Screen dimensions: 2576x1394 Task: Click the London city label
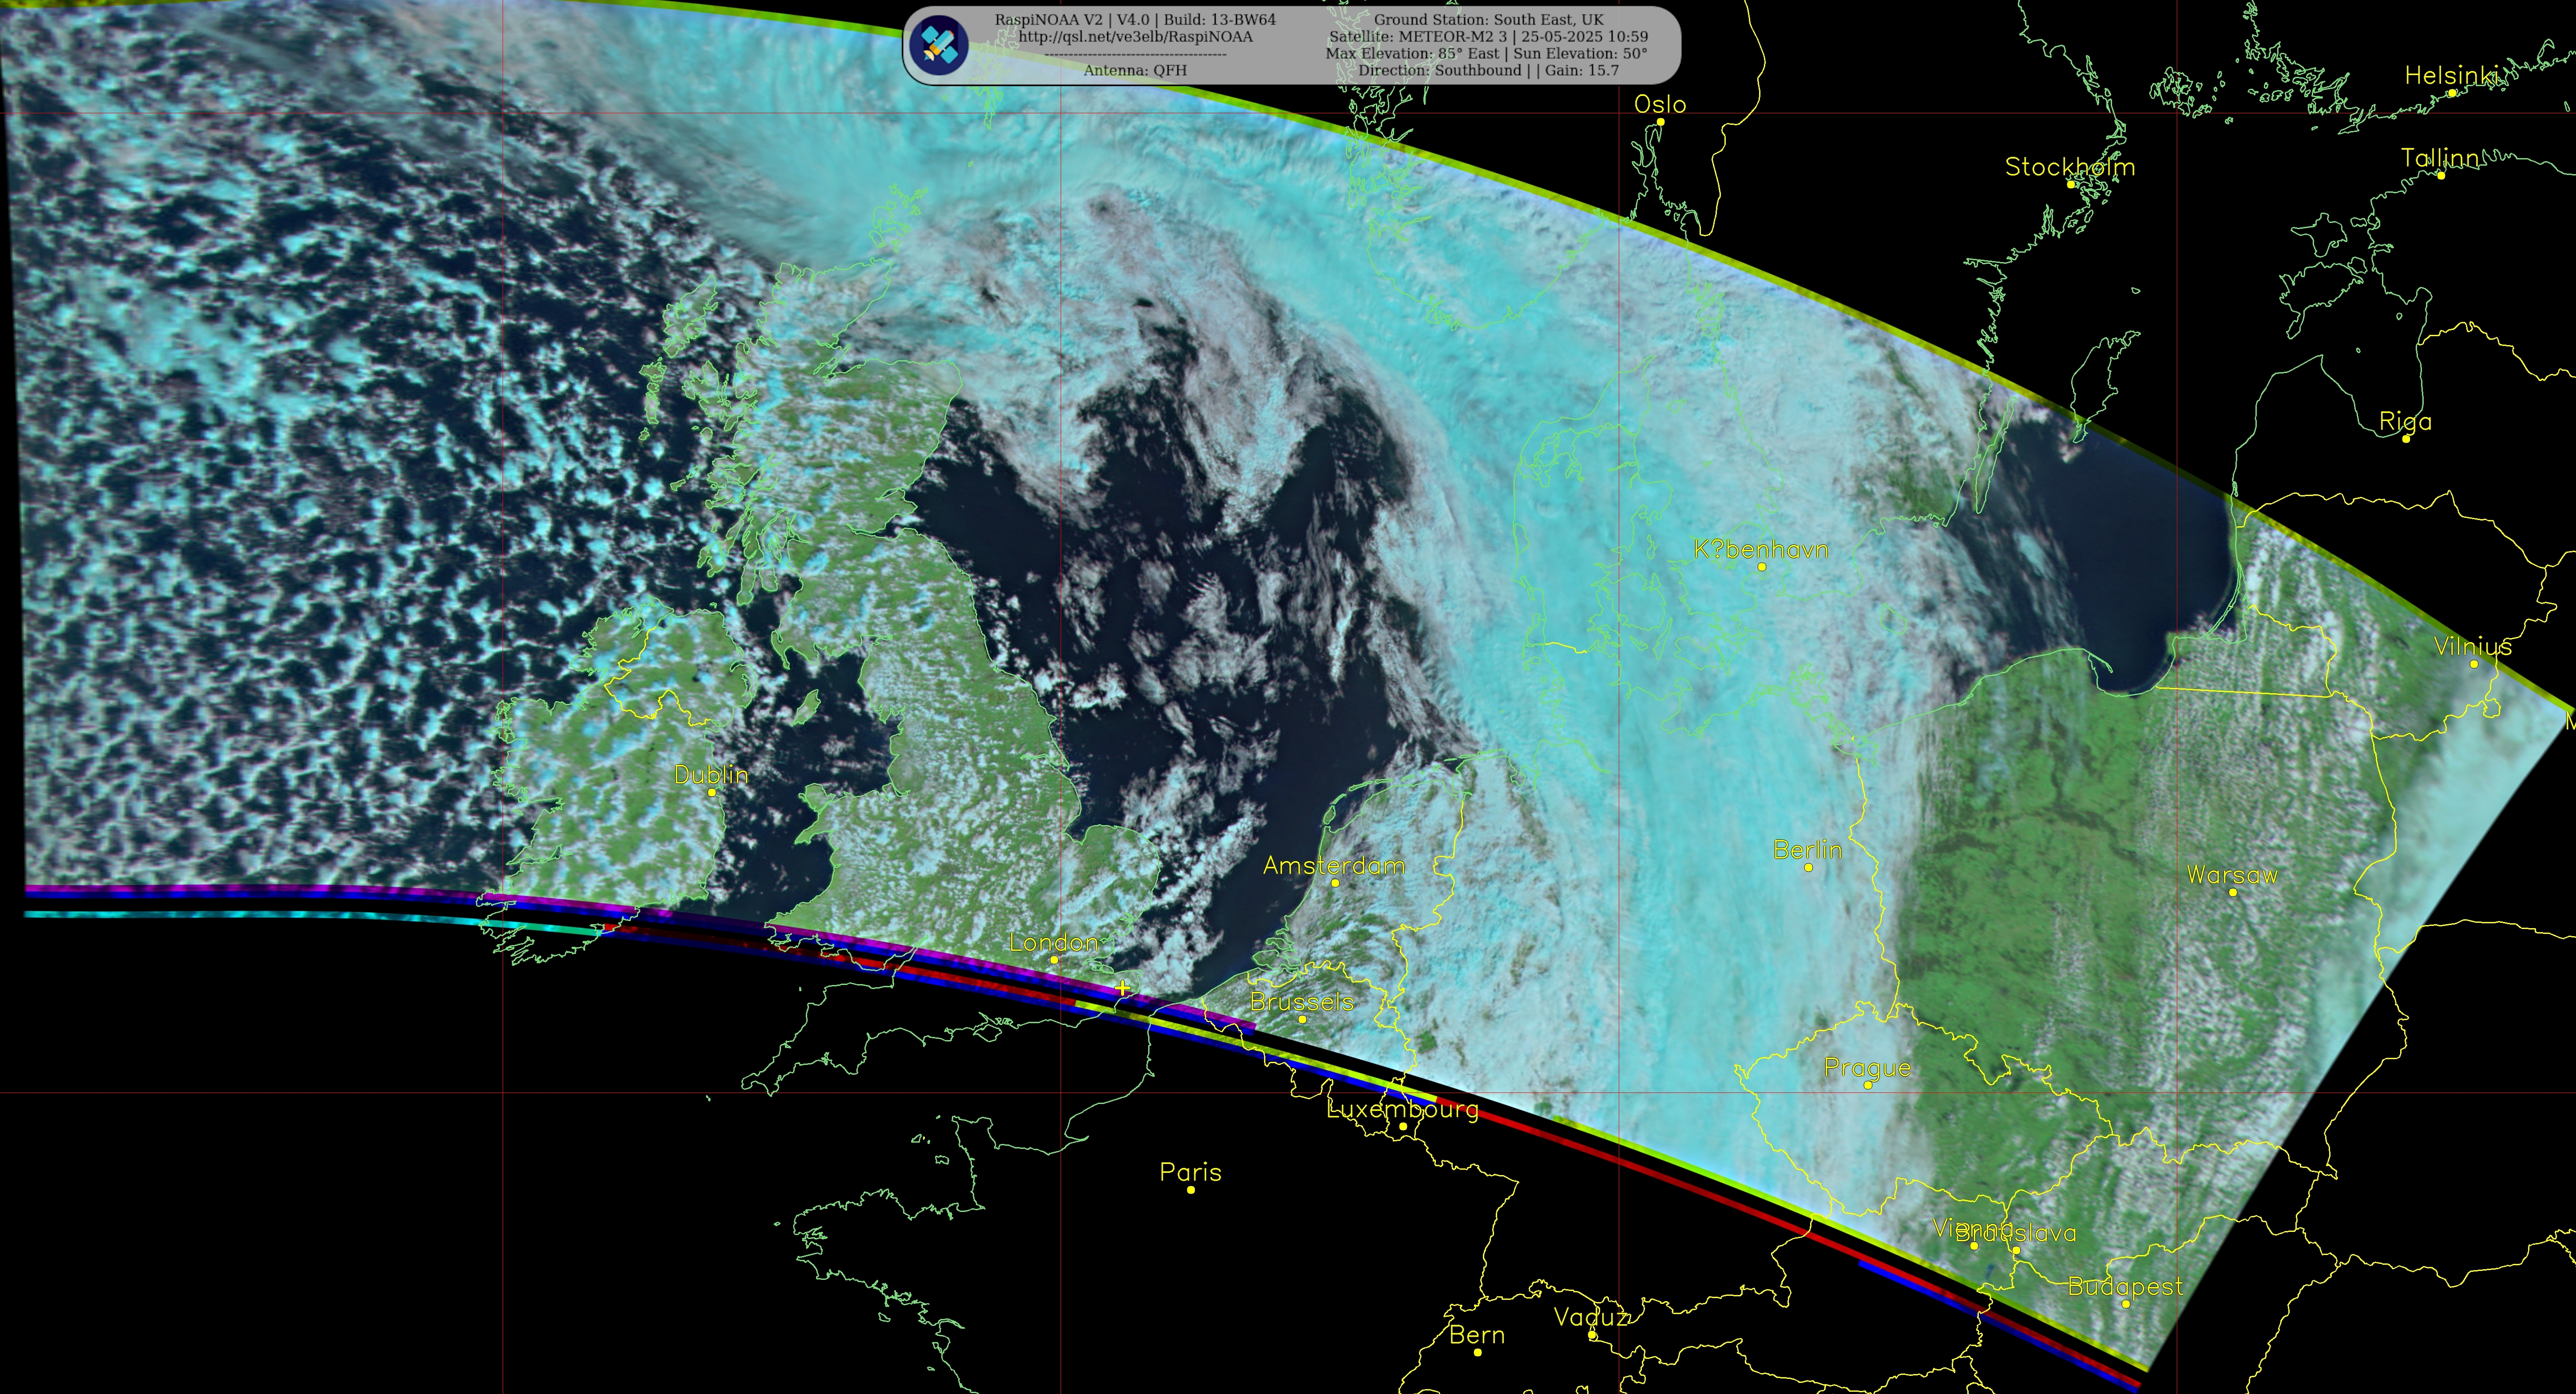click(1053, 942)
